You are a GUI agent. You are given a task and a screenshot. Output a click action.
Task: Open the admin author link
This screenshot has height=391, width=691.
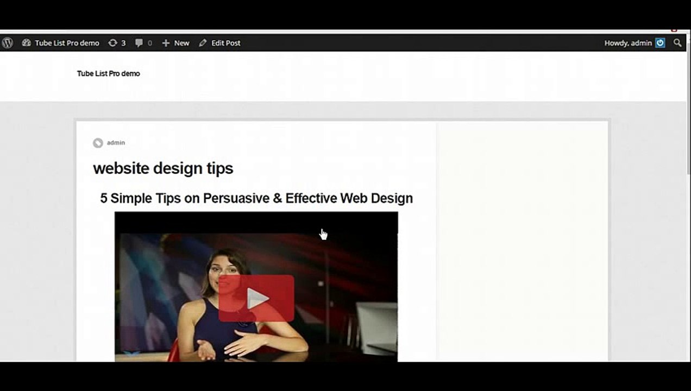tap(116, 143)
